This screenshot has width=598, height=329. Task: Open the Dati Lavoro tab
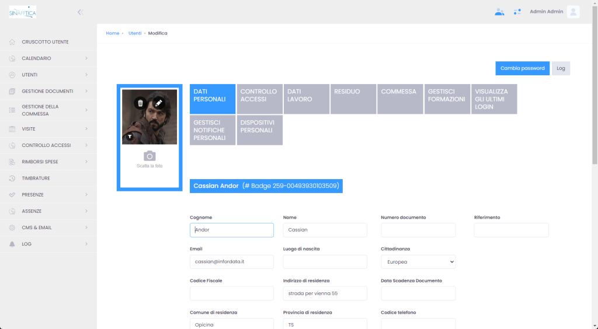(306, 99)
